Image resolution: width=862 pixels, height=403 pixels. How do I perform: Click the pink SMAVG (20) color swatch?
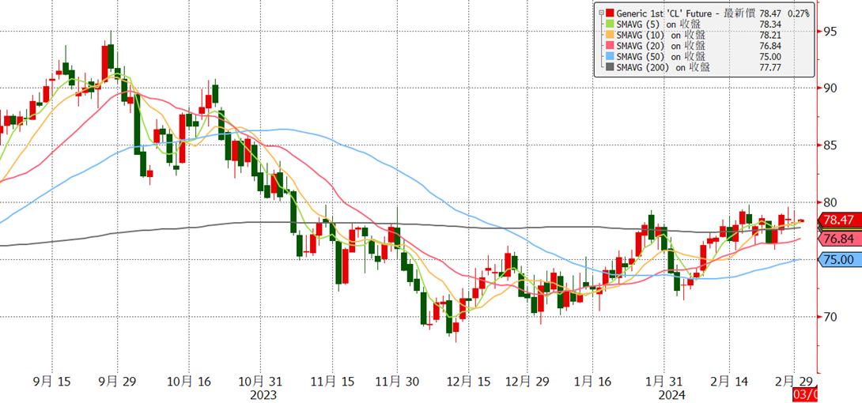(x=611, y=45)
